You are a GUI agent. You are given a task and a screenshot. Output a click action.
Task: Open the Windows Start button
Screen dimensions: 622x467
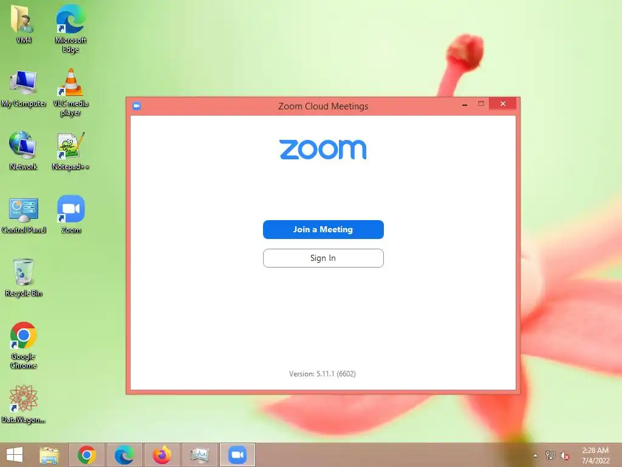15,455
